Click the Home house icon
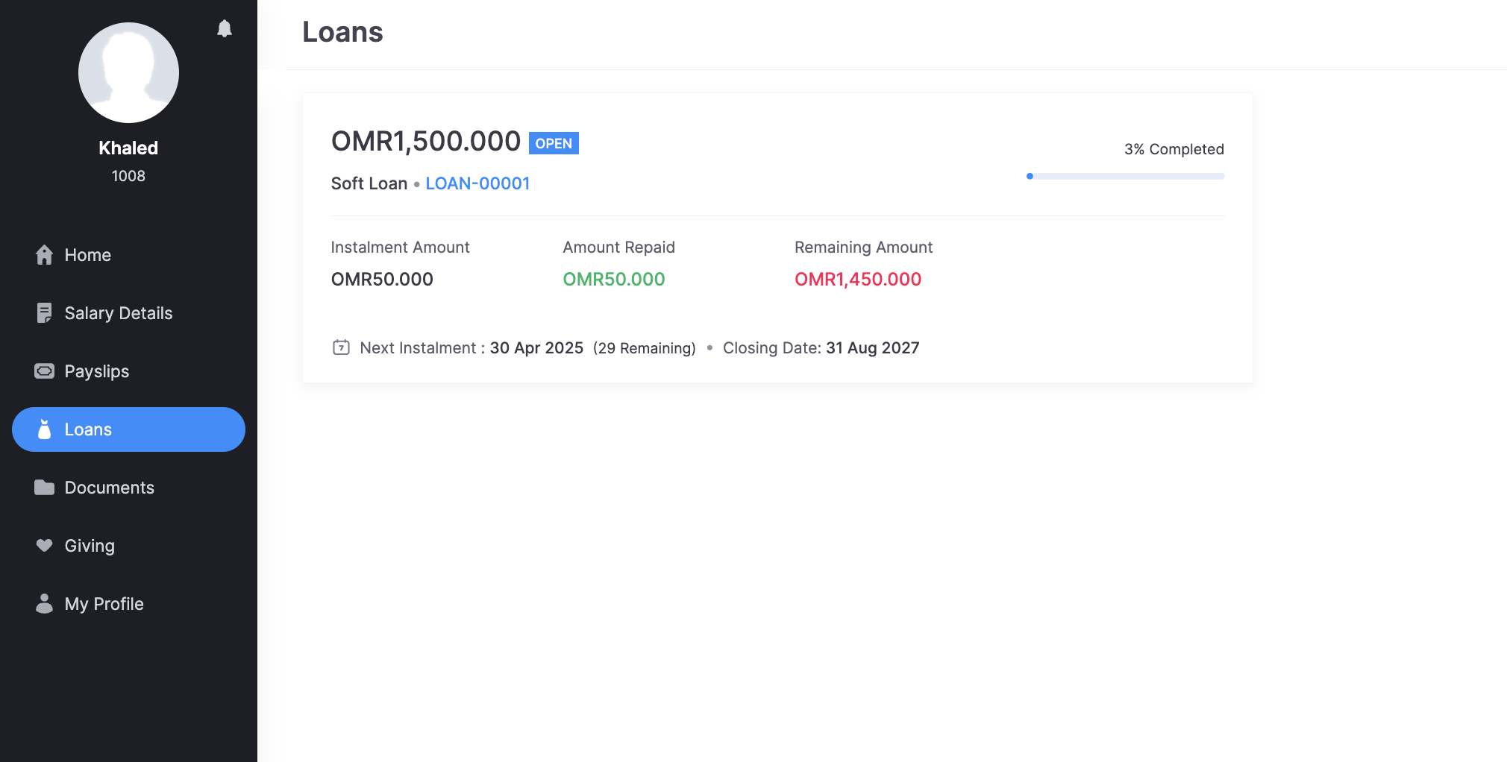 (x=44, y=255)
